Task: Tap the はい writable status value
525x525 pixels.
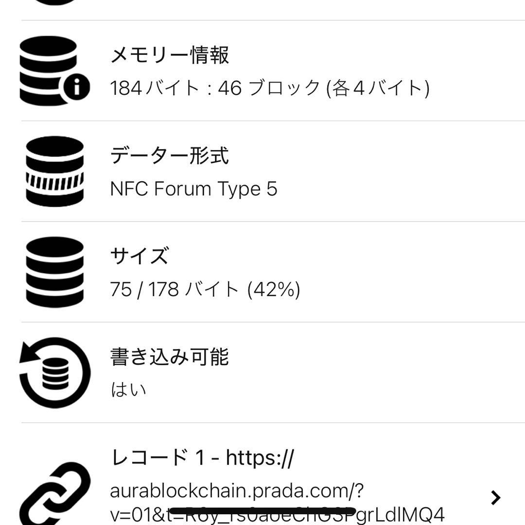Action: coord(128,390)
